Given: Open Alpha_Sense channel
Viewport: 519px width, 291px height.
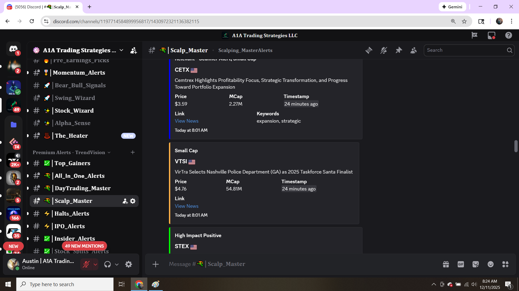Looking at the screenshot, I should pos(84,123).
